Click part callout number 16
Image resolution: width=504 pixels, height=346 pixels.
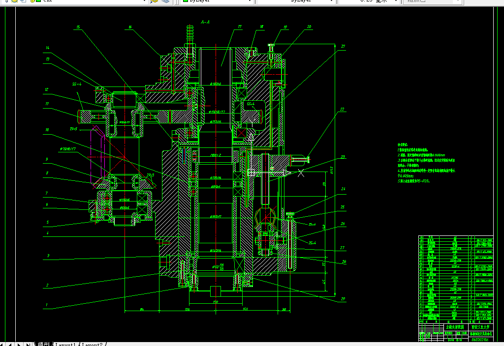130,28
